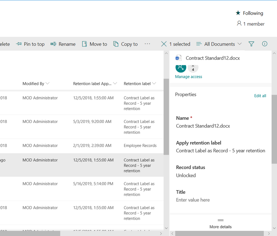Open the more commands ellipsis menu
The image size is (277, 236).
147,44
